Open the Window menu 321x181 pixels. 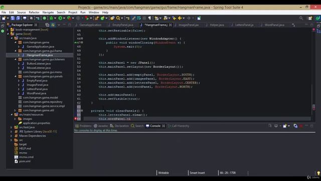pos(94,12)
